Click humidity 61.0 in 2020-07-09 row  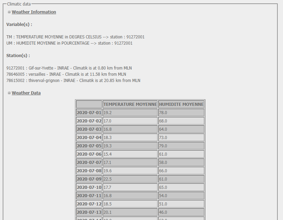pos(181,179)
